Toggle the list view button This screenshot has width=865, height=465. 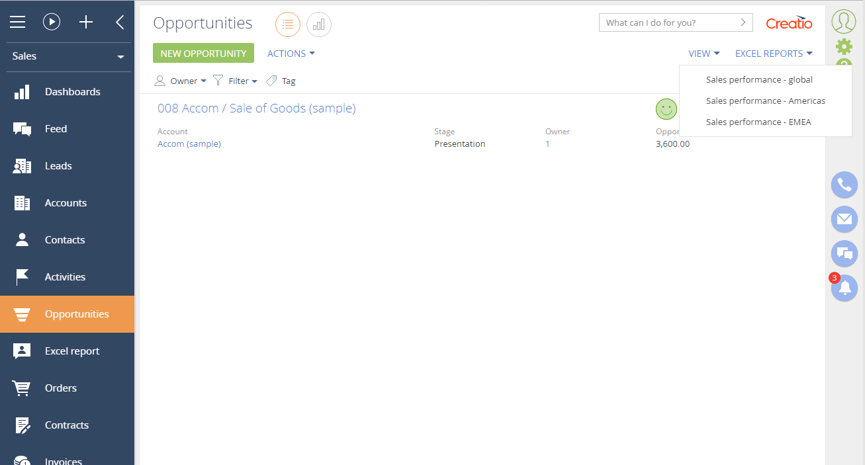click(x=287, y=24)
